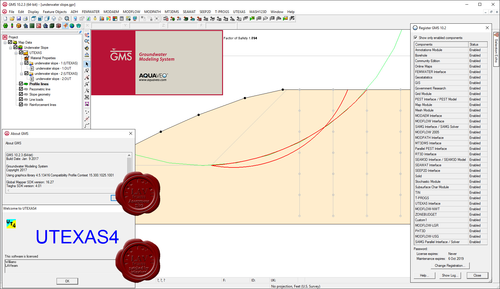Uncheck the Line loads coverage

tap(21, 99)
